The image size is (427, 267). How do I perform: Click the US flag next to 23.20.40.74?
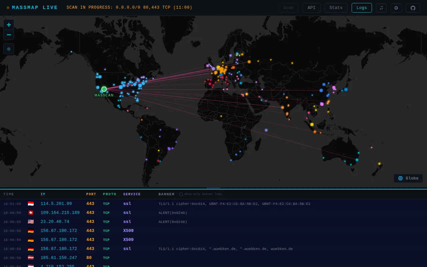pyautogui.click(x=31, y=222)
